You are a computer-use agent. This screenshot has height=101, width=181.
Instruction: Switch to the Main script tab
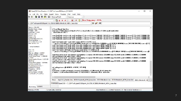pos(54,80)
